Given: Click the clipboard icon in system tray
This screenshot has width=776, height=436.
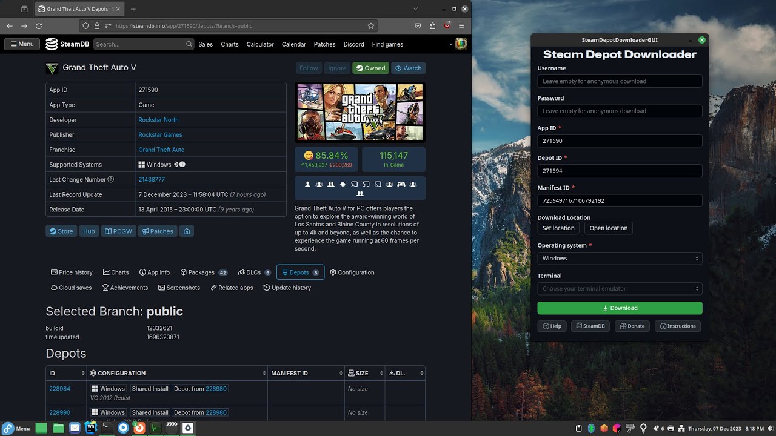Looking at the screenshot, I should pos(579,428).
